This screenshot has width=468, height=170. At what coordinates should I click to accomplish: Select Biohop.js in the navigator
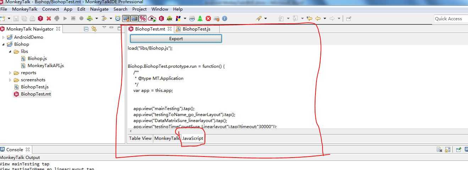tap(37, 59)
